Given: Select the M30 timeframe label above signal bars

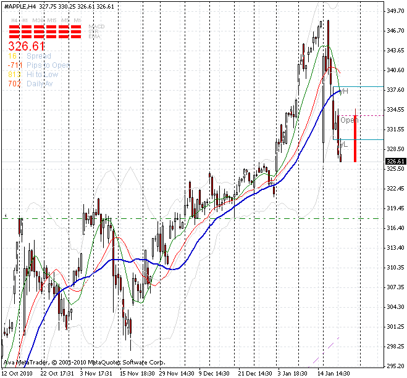Looking at the screenshot, I should [38, 20].
